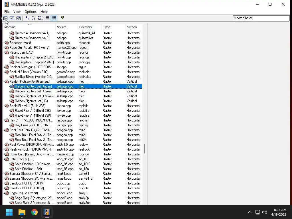Select Racing Jam (JAC) row
Screen dimensions: 292x219
pos(72,52)
